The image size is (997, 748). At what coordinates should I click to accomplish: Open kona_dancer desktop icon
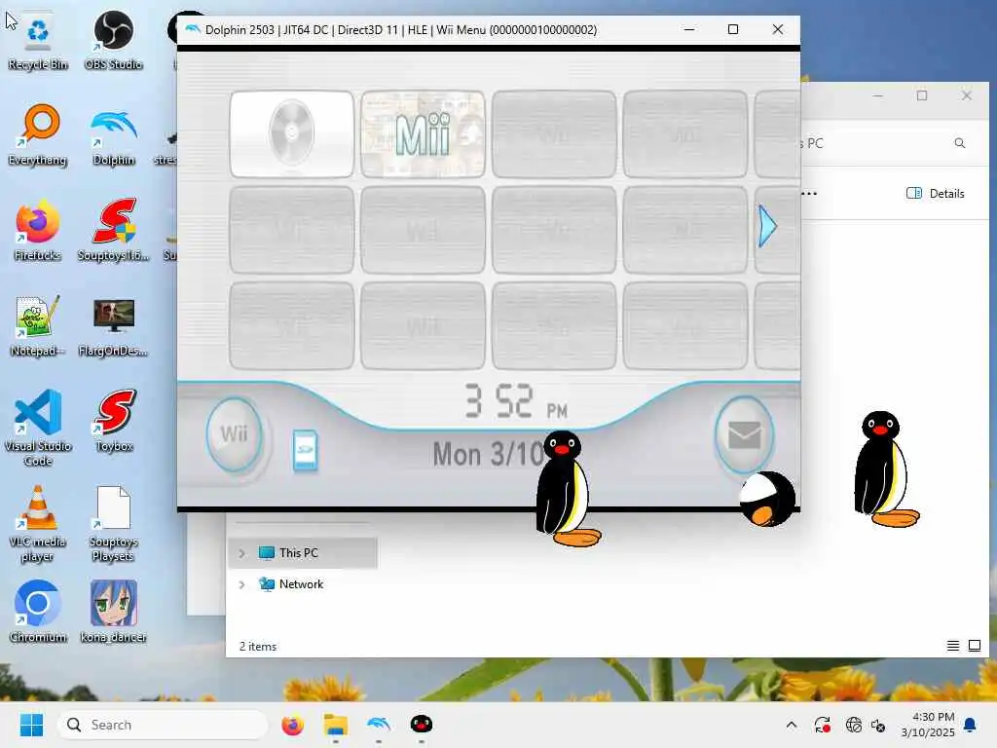click(x=113, y=612)
